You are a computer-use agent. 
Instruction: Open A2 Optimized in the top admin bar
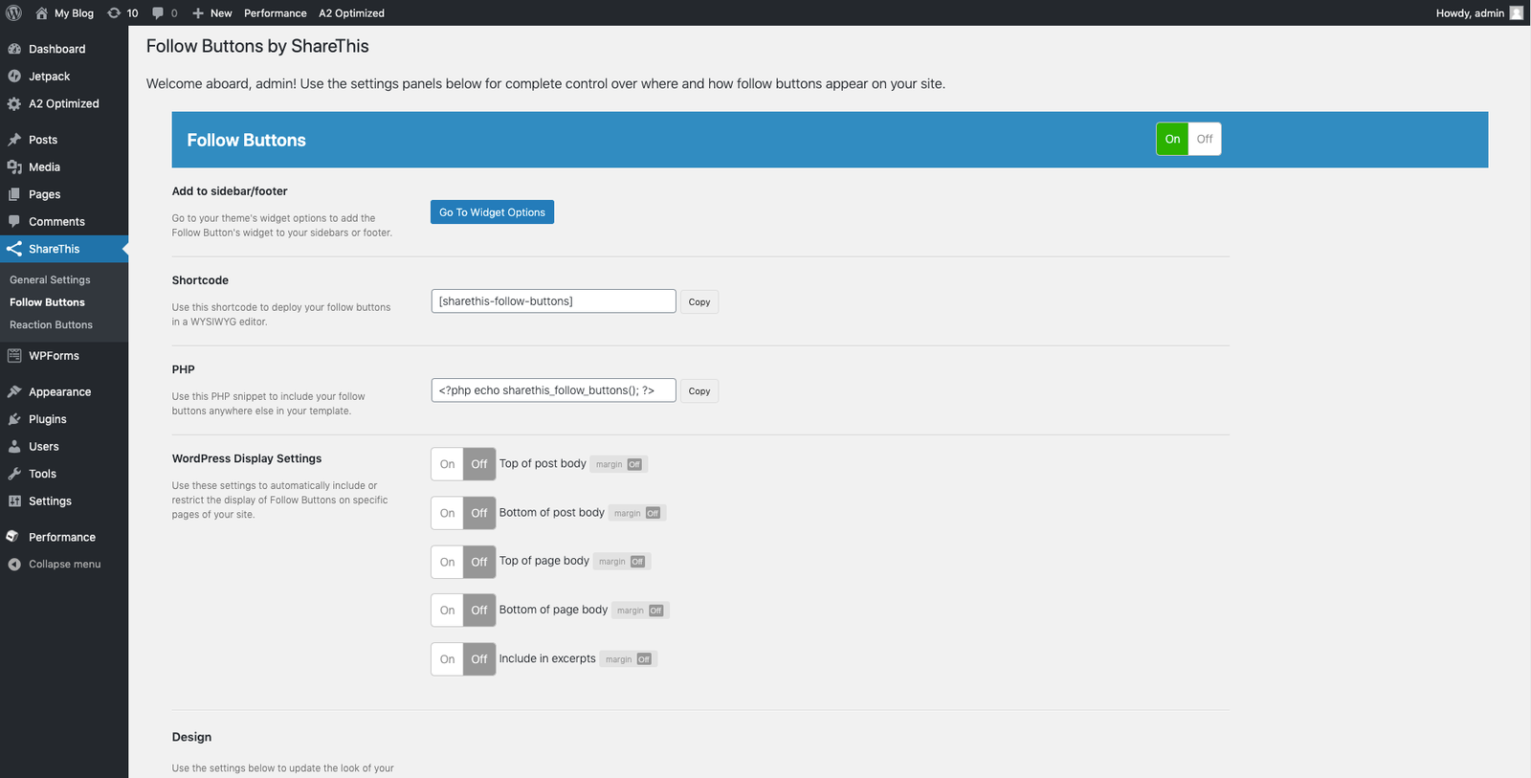tap(351, 13)
